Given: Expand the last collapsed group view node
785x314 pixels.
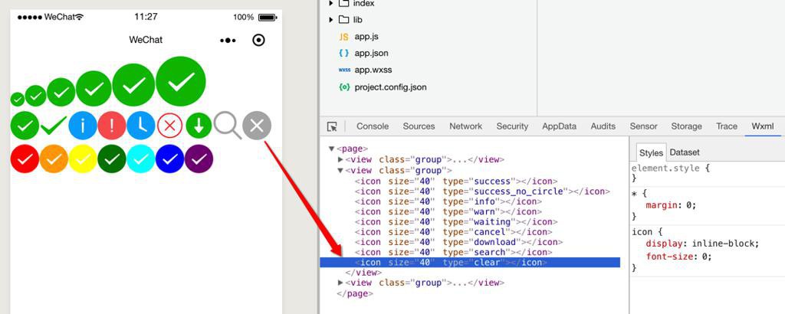Looking at the screenshot, I should point(340,283).
